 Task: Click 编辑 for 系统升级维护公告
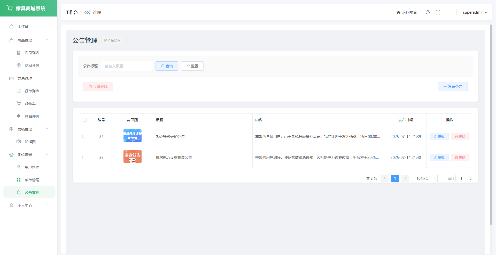[x=439, y=137]
